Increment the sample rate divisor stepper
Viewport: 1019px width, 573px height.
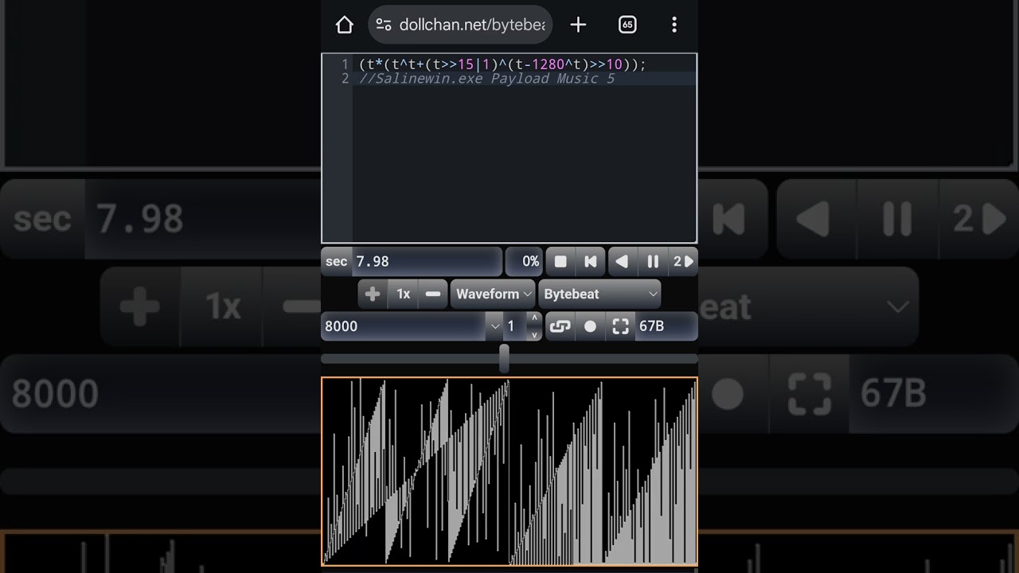[534, 318]
